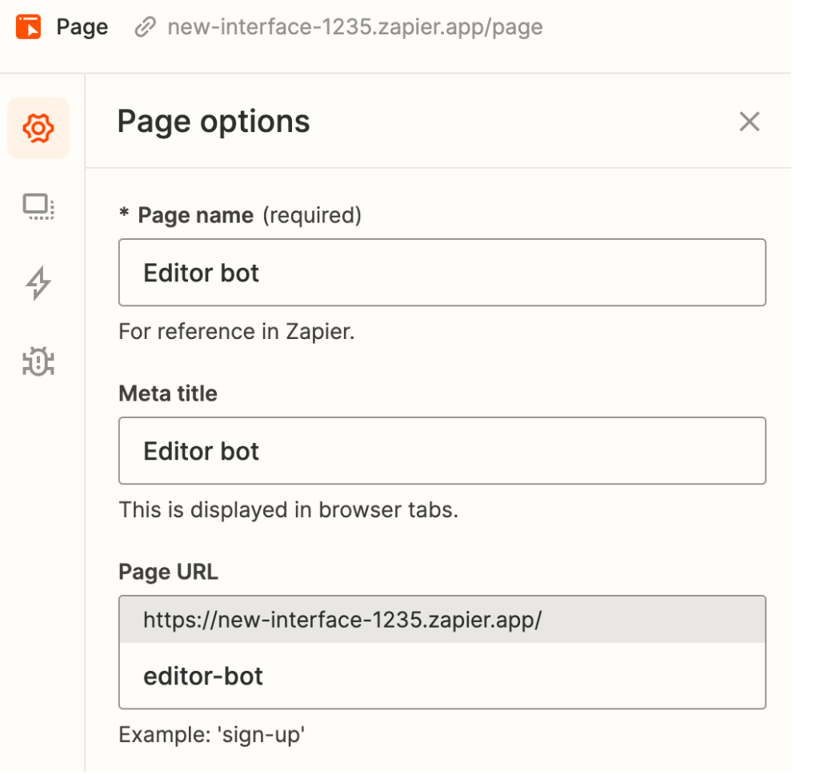Image resolution: width=832 pixels, height=774 pixels.
Task: Click the Meta title label
Action: (168, 393)
